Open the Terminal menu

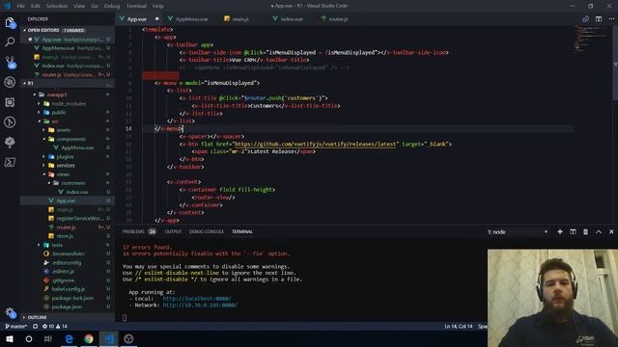point(136,6)
